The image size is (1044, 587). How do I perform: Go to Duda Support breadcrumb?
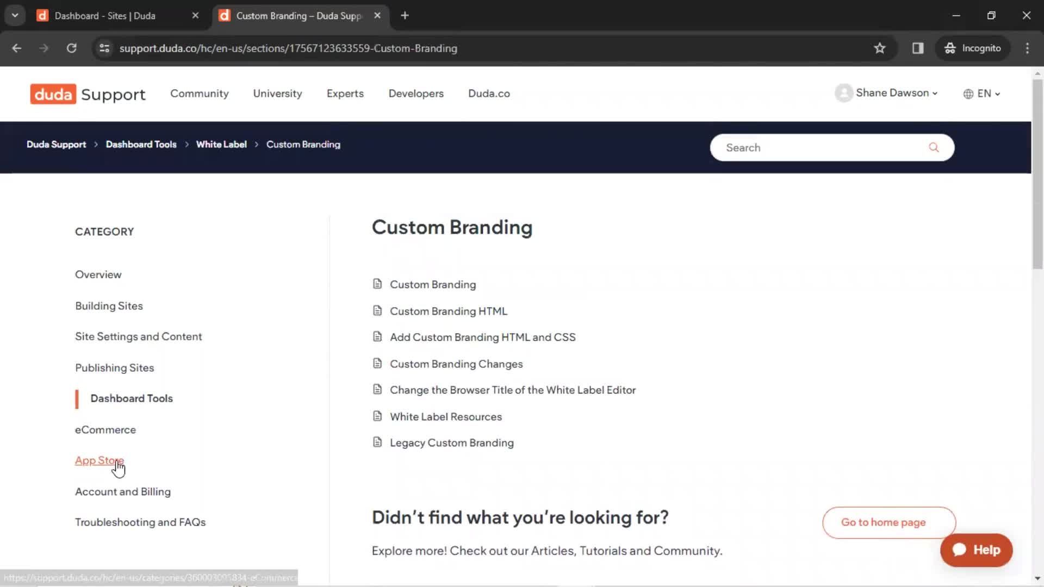[x=57, y=145]
